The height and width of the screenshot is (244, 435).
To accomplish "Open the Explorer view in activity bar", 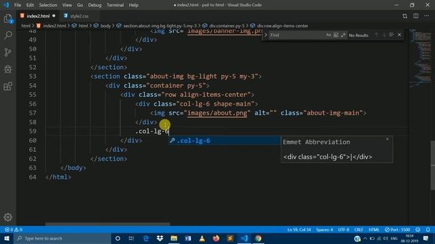I will 8,19.
